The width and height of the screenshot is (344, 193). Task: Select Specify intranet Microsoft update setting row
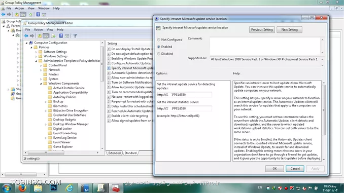click(130, 68)
